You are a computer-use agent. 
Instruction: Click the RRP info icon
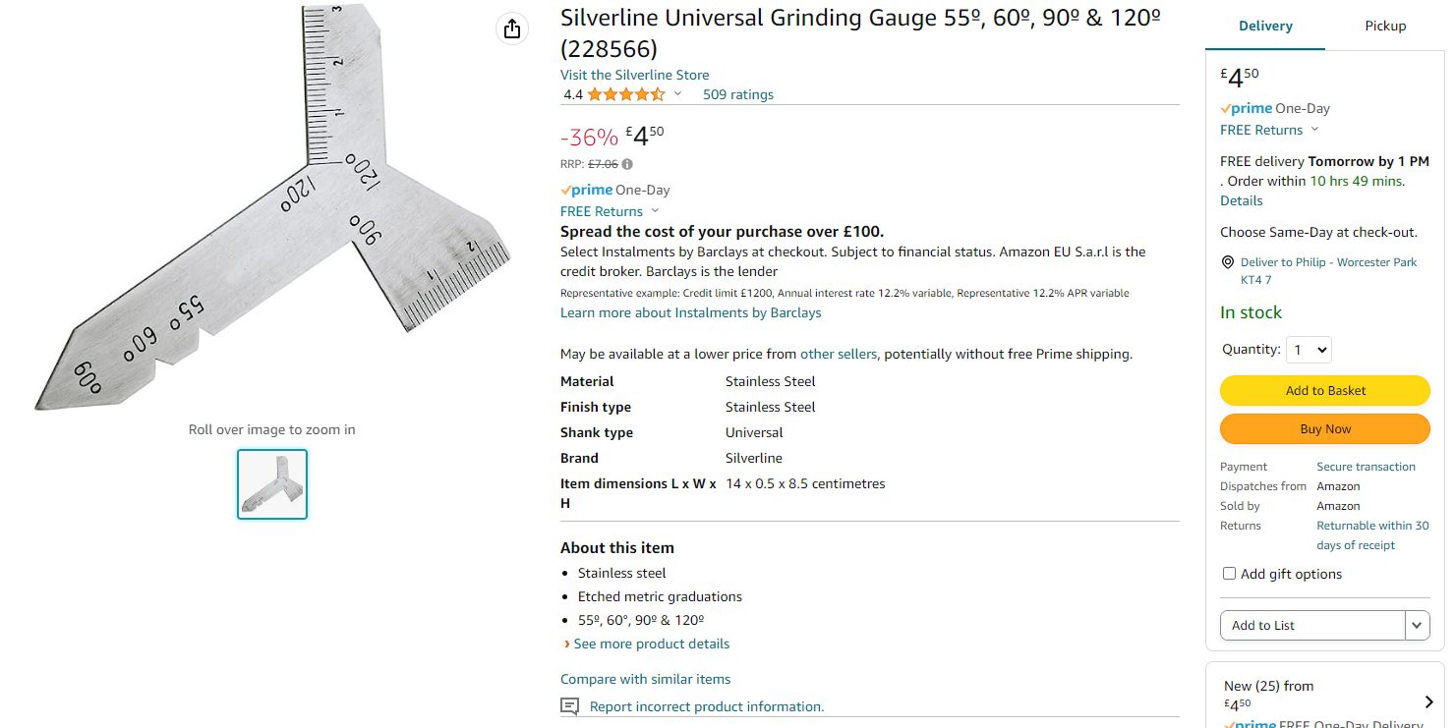tap(627, 164)
